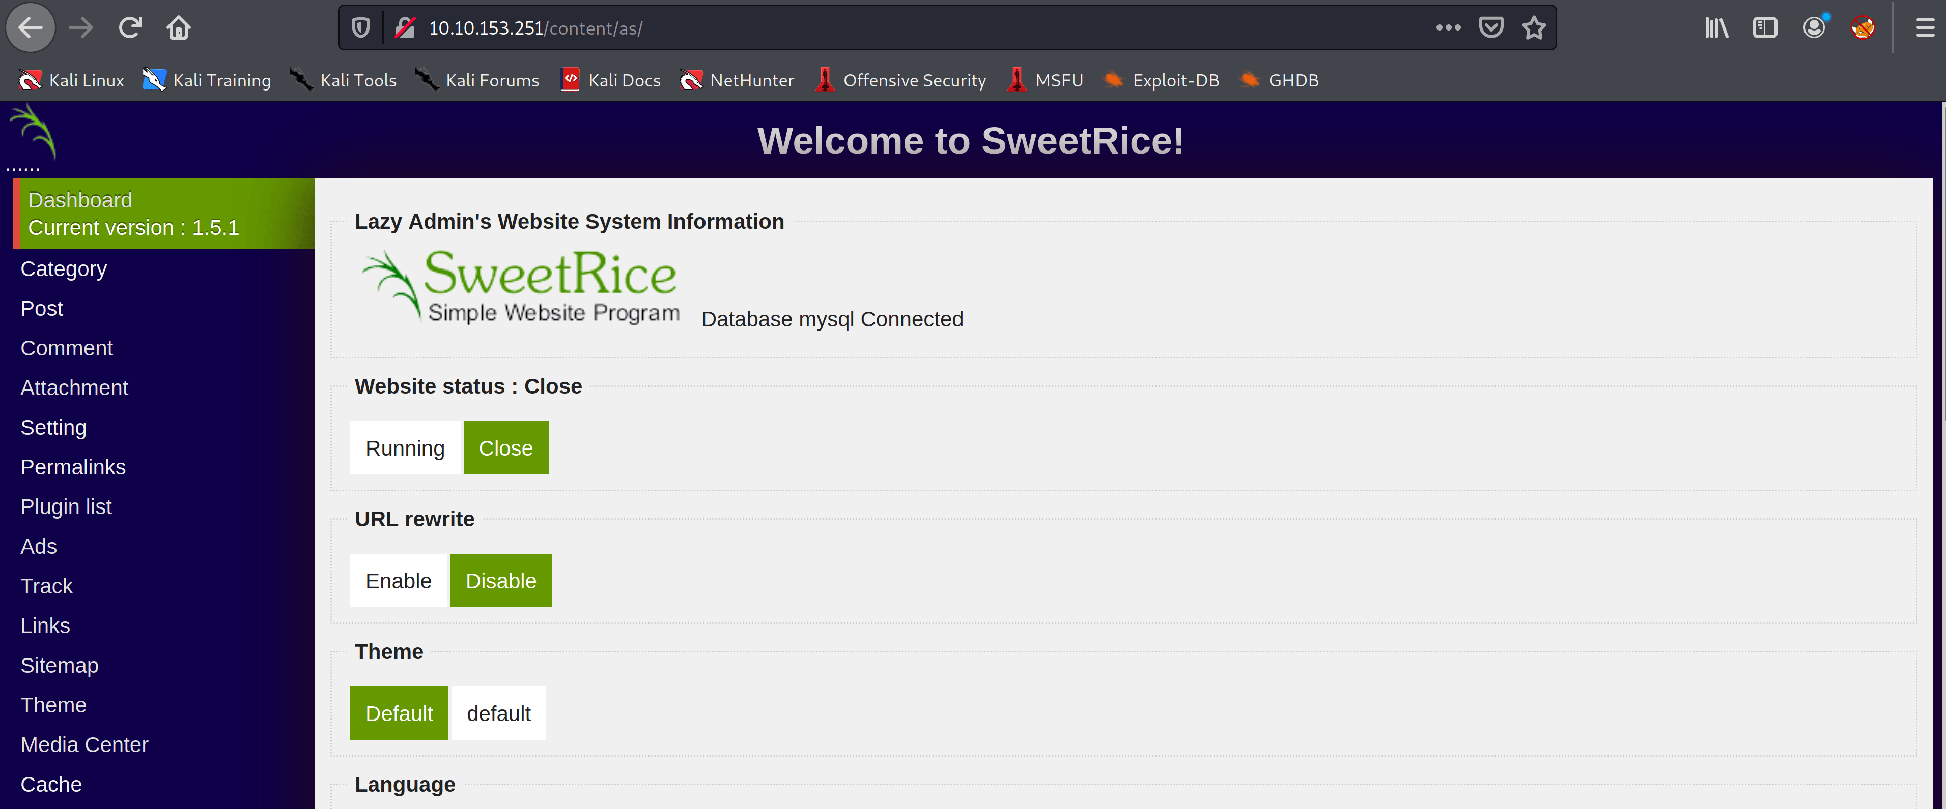Set website status to Close
This screenshot has height=809, width=1946.
tap(505, 447)
